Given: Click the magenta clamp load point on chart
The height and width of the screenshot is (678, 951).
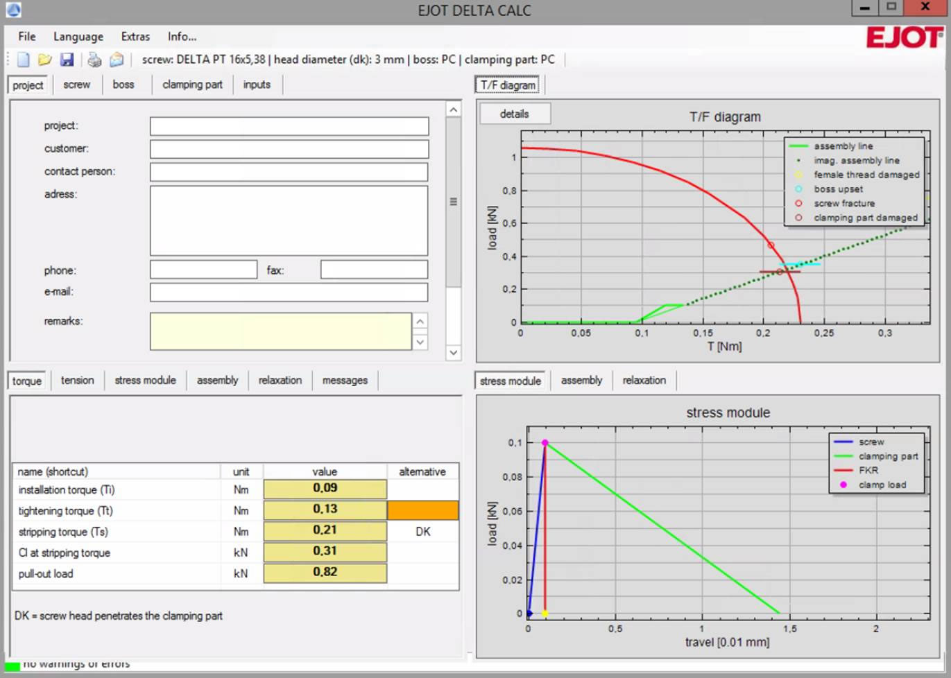Looking at the screenshot, I should (x=545, y=442).
